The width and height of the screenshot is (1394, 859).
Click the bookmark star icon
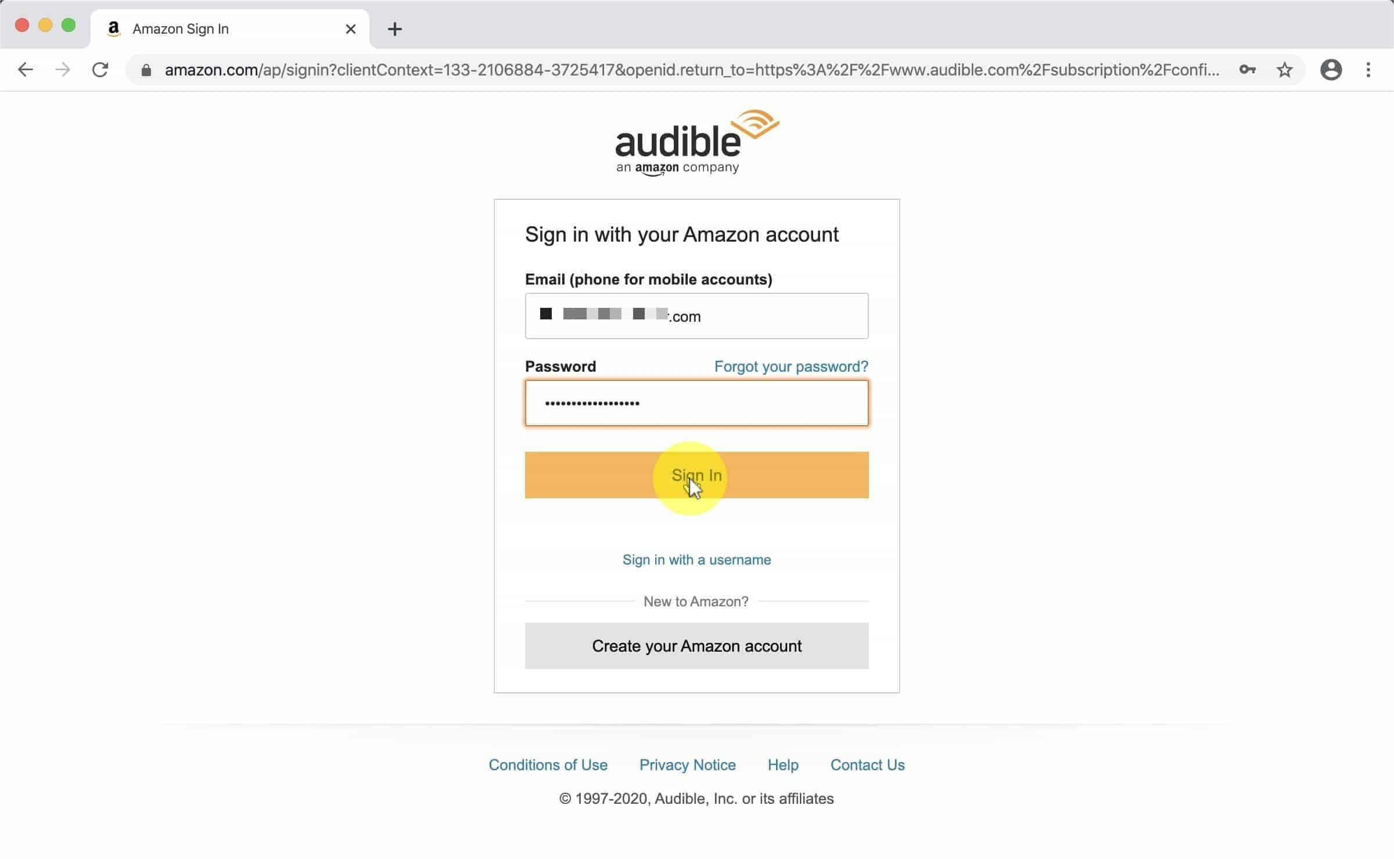(1287, 70)
